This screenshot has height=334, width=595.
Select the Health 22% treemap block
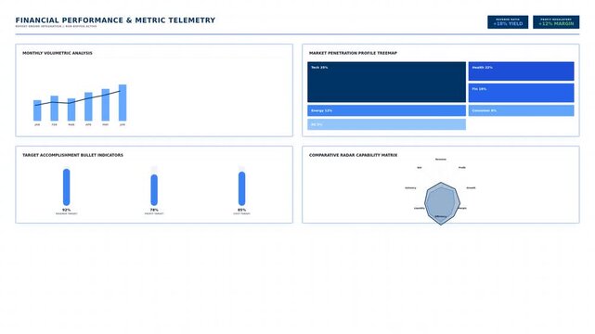(521, 71)
